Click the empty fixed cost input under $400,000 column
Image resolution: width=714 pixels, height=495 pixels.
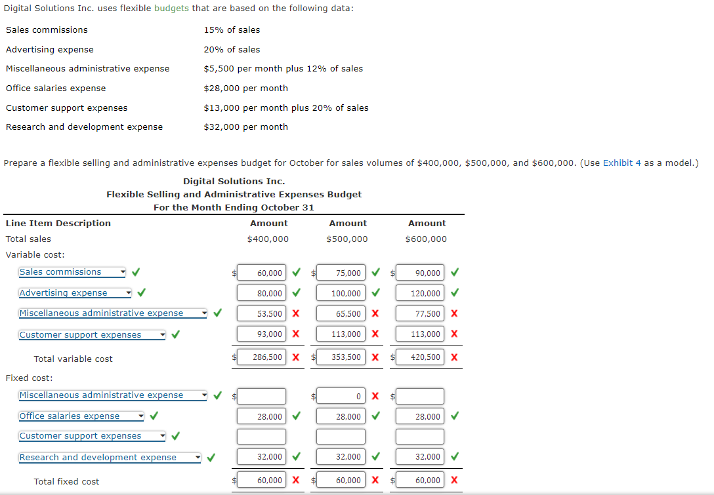point(261,395)
